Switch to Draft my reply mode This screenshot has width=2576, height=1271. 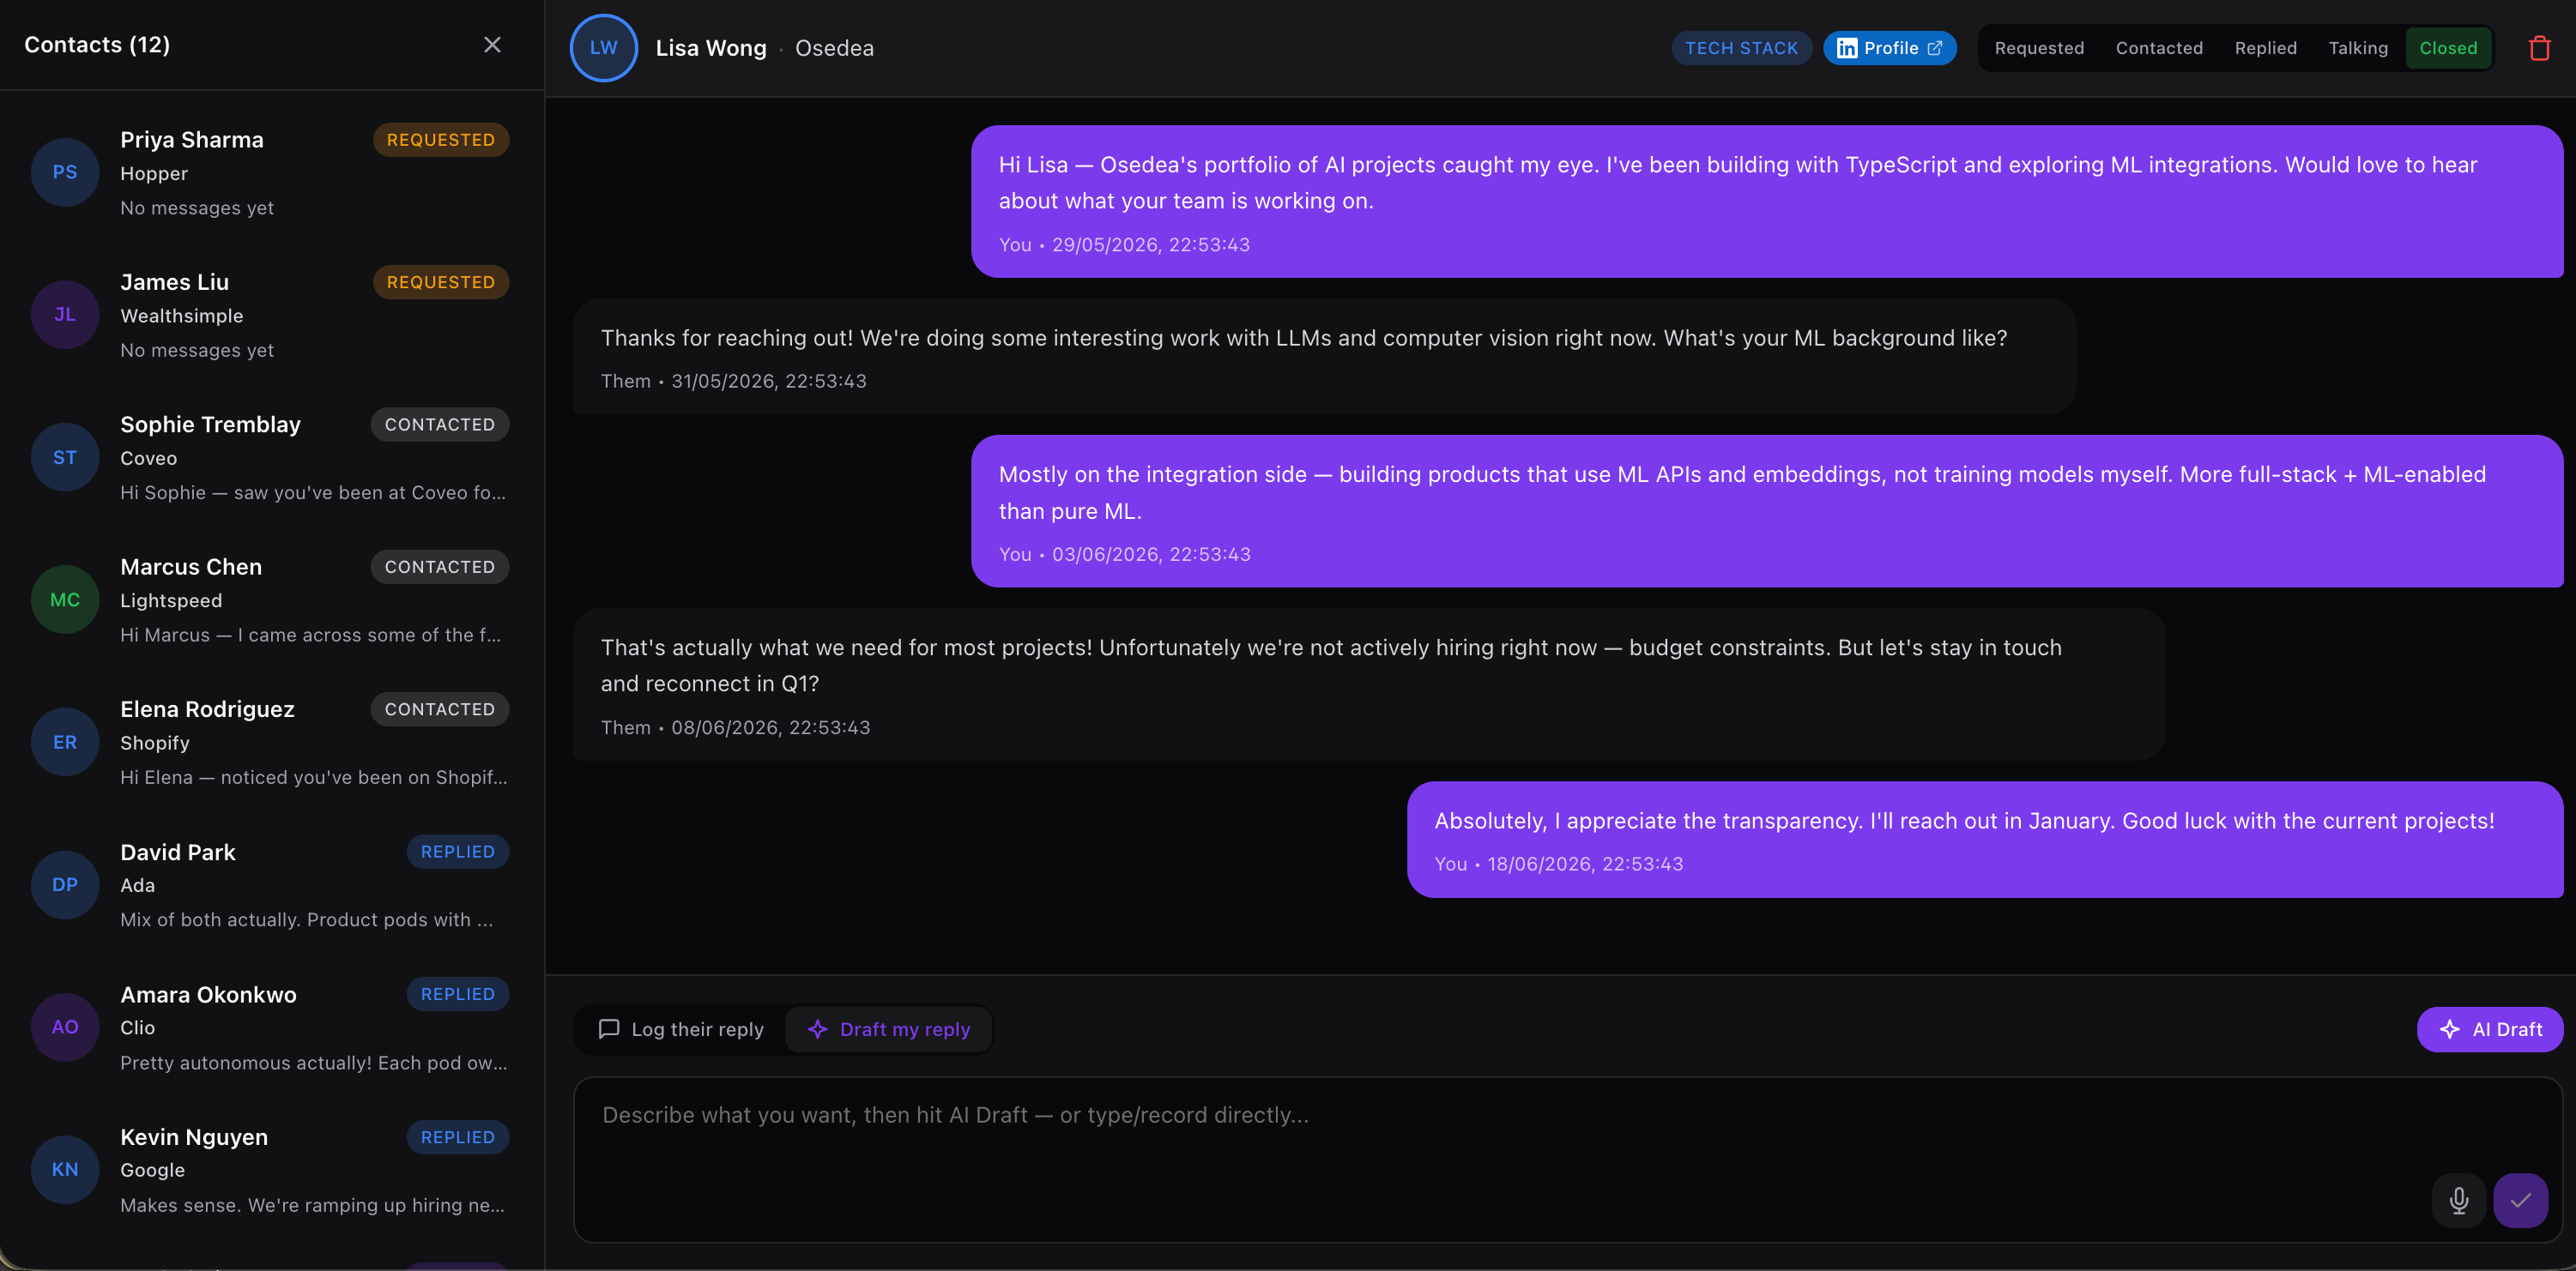[x=889, y=1029]
